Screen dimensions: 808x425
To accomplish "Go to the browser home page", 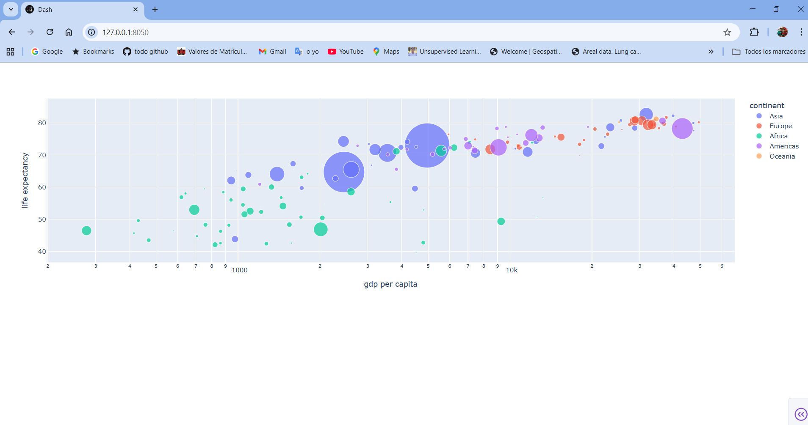I will pos(69,32).
